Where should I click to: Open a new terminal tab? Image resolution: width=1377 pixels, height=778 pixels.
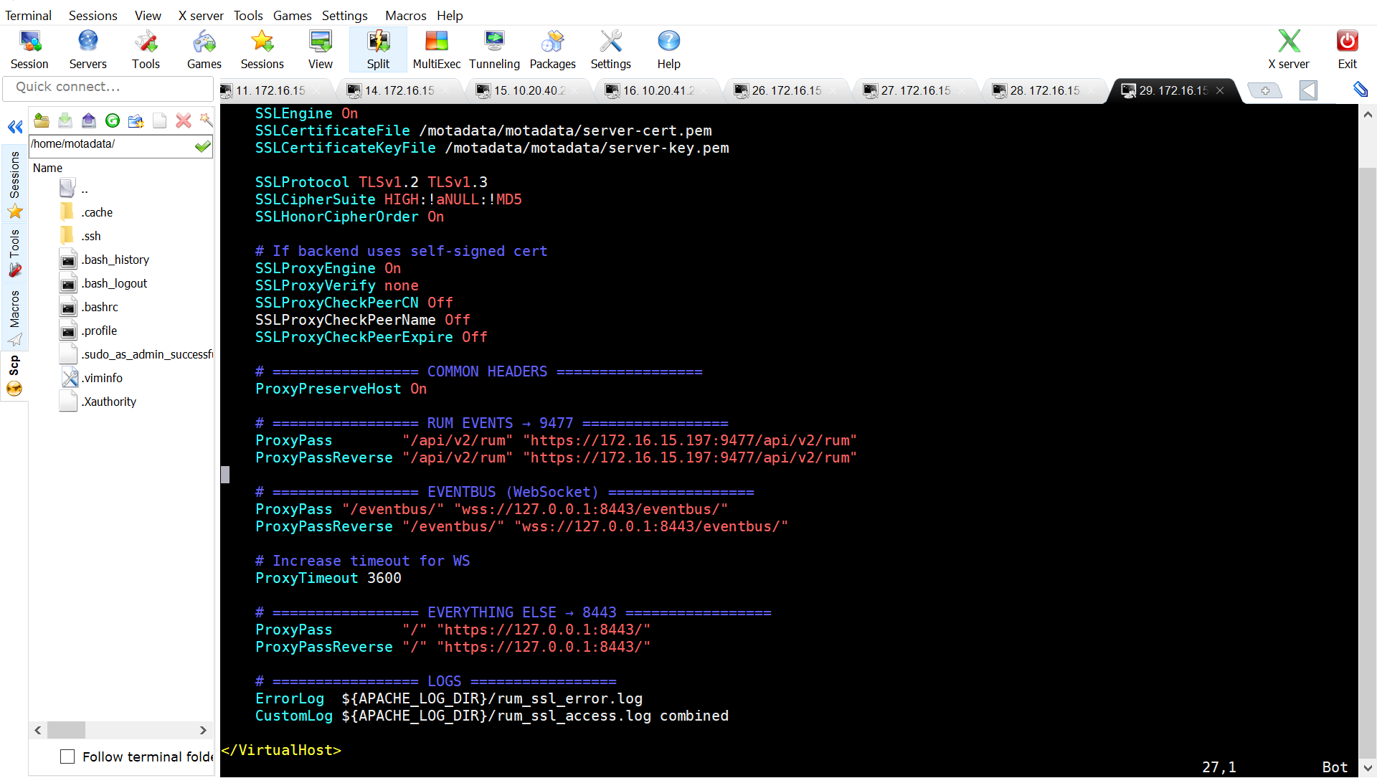tap(1265, 90)
